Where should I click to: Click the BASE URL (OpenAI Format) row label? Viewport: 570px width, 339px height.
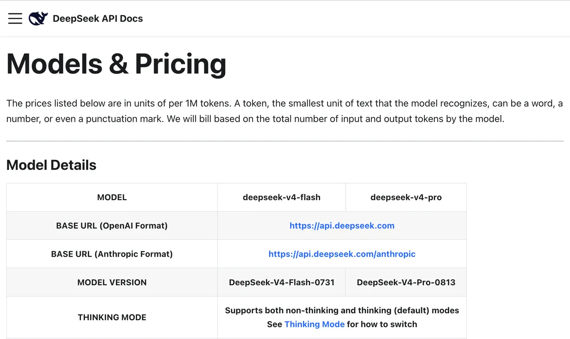112,226
